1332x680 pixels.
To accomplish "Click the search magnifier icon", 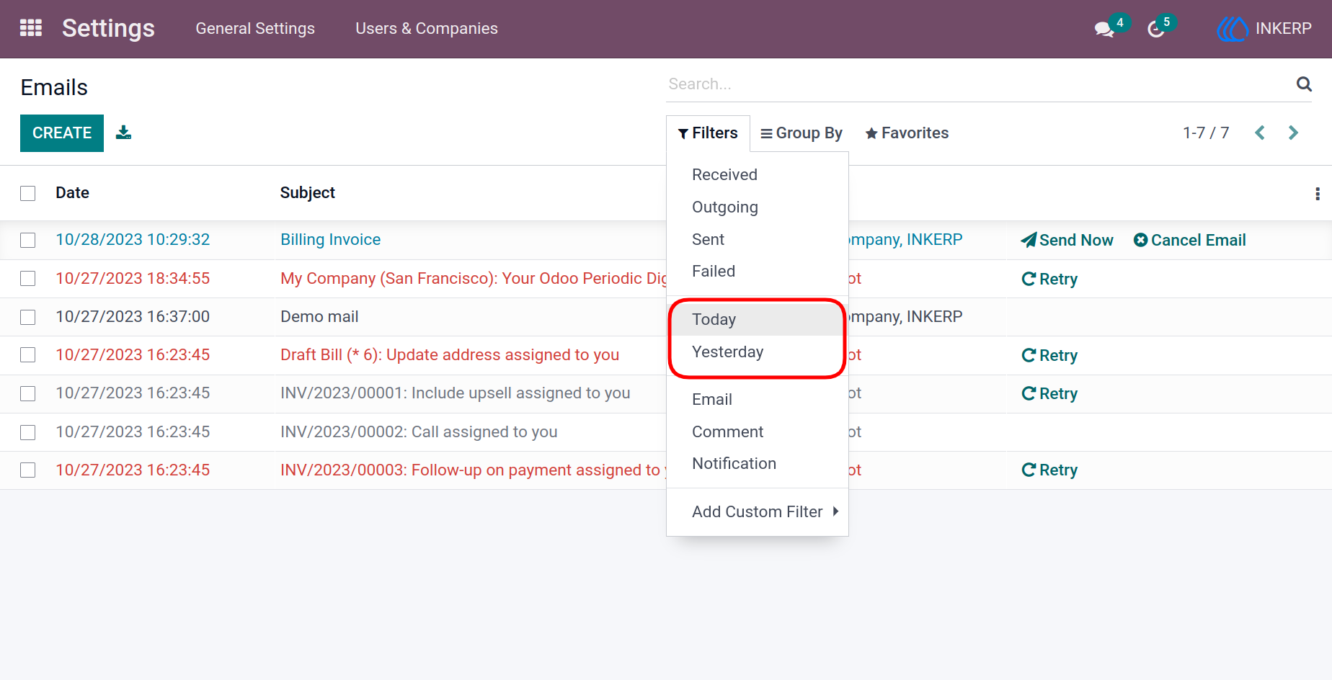I will point(1304,84).
